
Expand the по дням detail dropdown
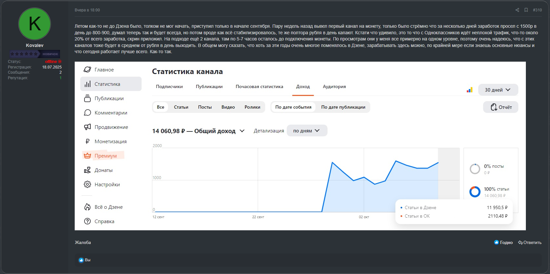(307, 131)
